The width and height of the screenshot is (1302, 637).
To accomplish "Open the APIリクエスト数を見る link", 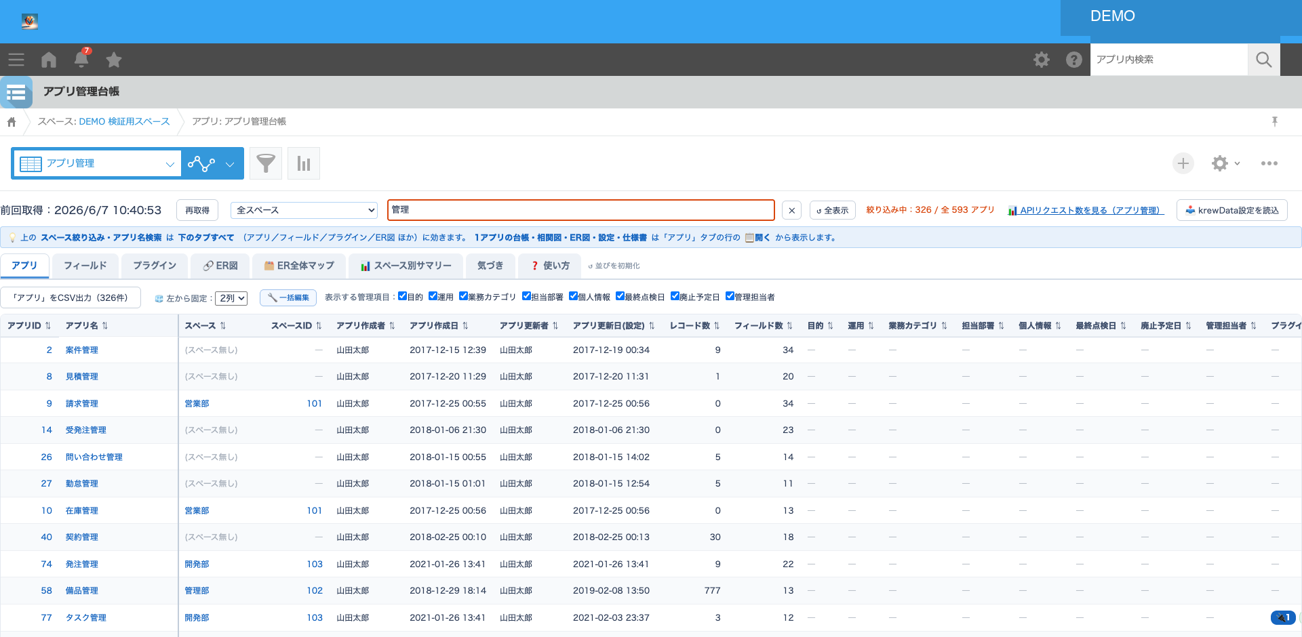I will pos(1086,210).
